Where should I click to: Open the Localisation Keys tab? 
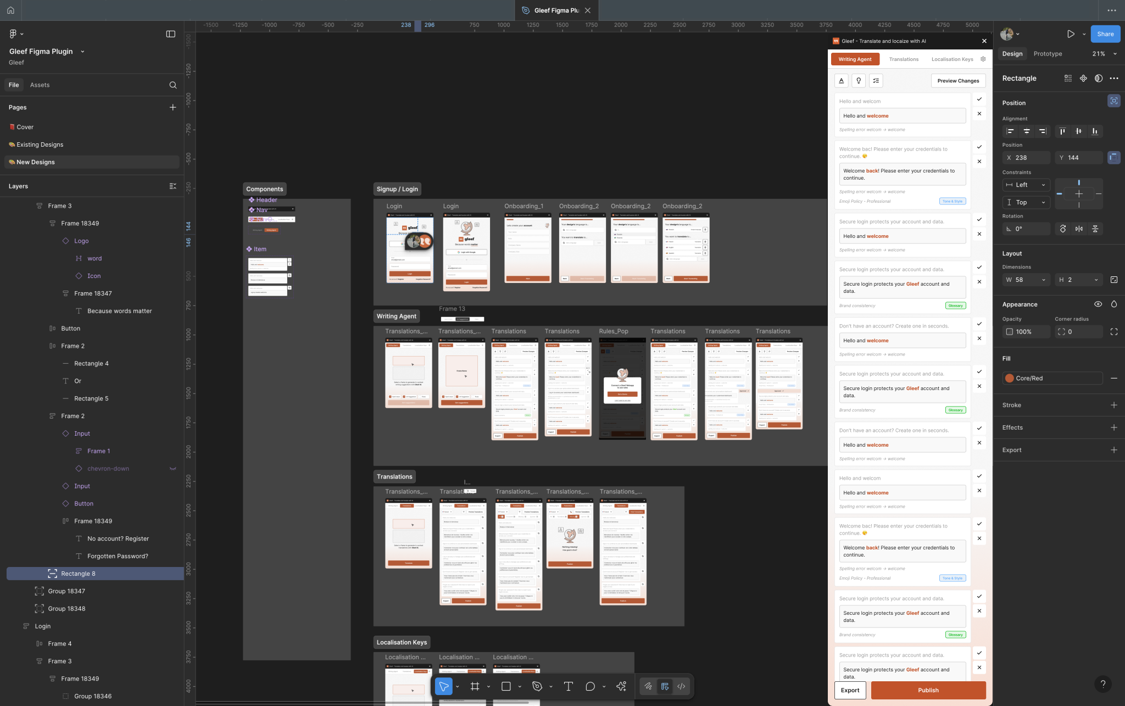click(952, 59)
